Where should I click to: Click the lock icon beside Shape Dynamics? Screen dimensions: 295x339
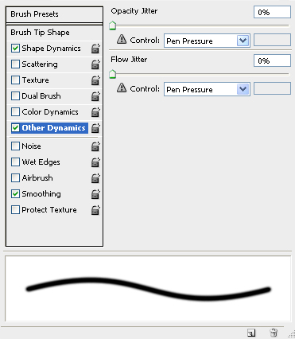click(95, 49)
